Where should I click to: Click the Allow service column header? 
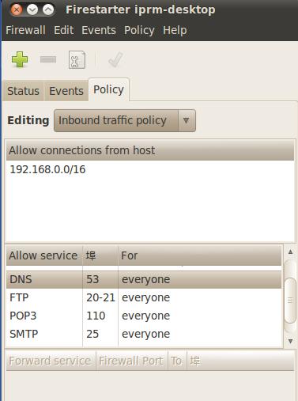pos(44,255)
